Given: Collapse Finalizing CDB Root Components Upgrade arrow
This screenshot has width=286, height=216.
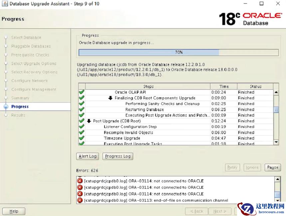Looking at the screenshot, I should click(110, 98).
